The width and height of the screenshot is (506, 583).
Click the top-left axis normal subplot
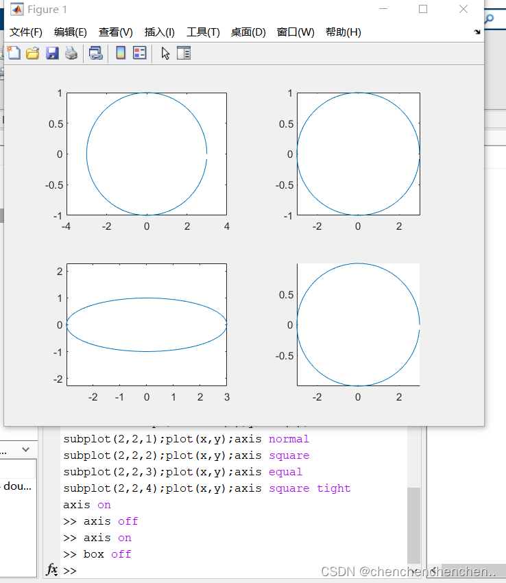click(147, 154)
